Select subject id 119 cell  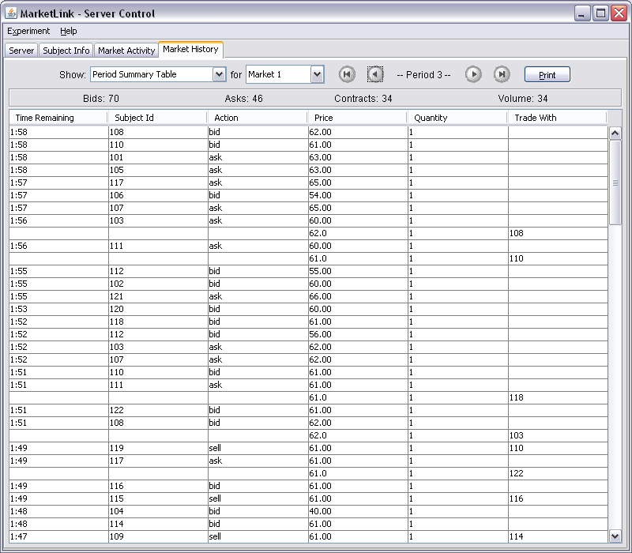tap(159, 448)
